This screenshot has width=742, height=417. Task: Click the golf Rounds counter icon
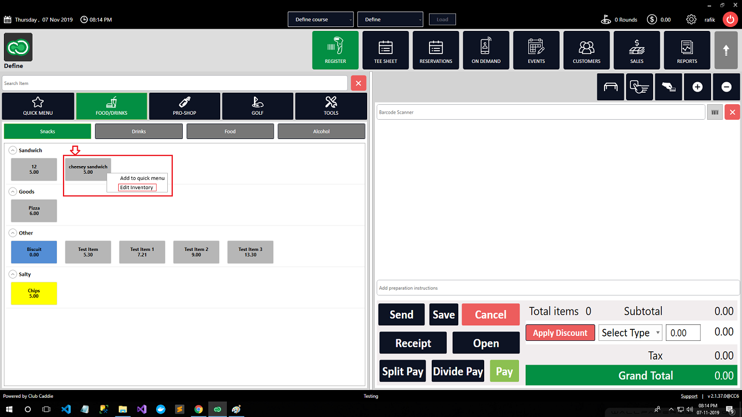point(606,19)
